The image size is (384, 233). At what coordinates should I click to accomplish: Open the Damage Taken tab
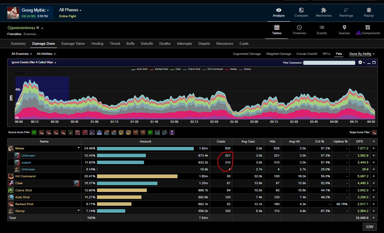(x=73, y=44)
